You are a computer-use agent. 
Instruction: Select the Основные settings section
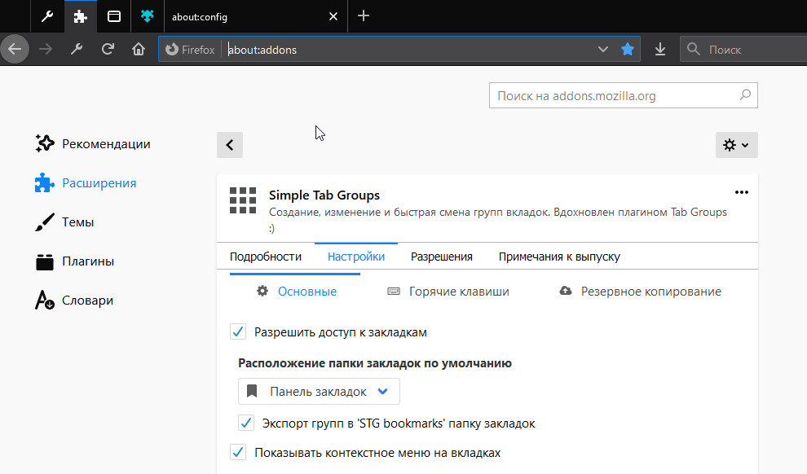pos(296,291)
